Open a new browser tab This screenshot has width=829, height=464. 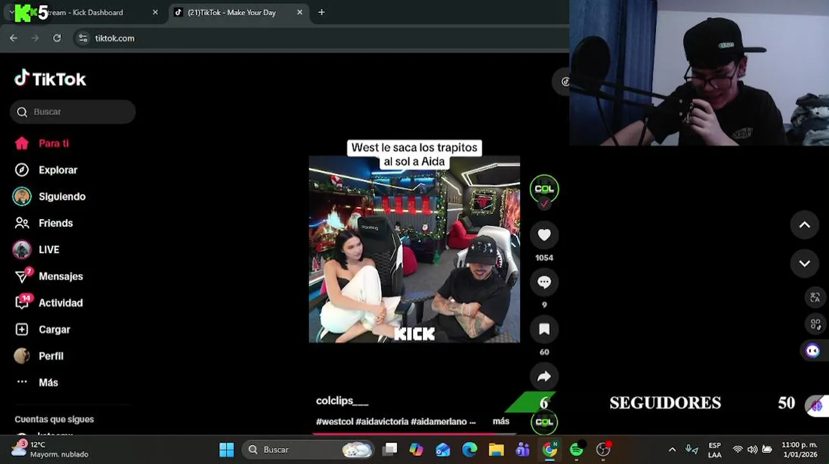pos(322,12)
